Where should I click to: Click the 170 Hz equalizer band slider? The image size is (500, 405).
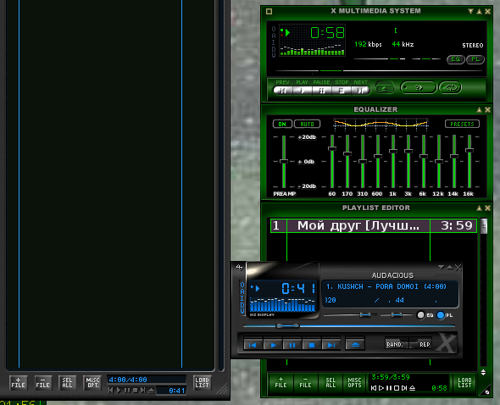coord(347,161)
